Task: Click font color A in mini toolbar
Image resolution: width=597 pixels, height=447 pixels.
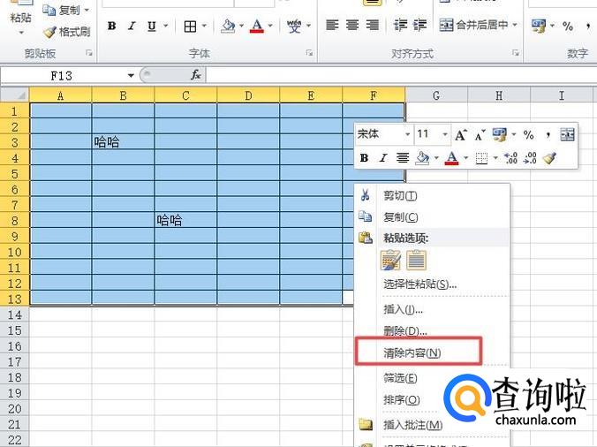Action: [451, 157]
